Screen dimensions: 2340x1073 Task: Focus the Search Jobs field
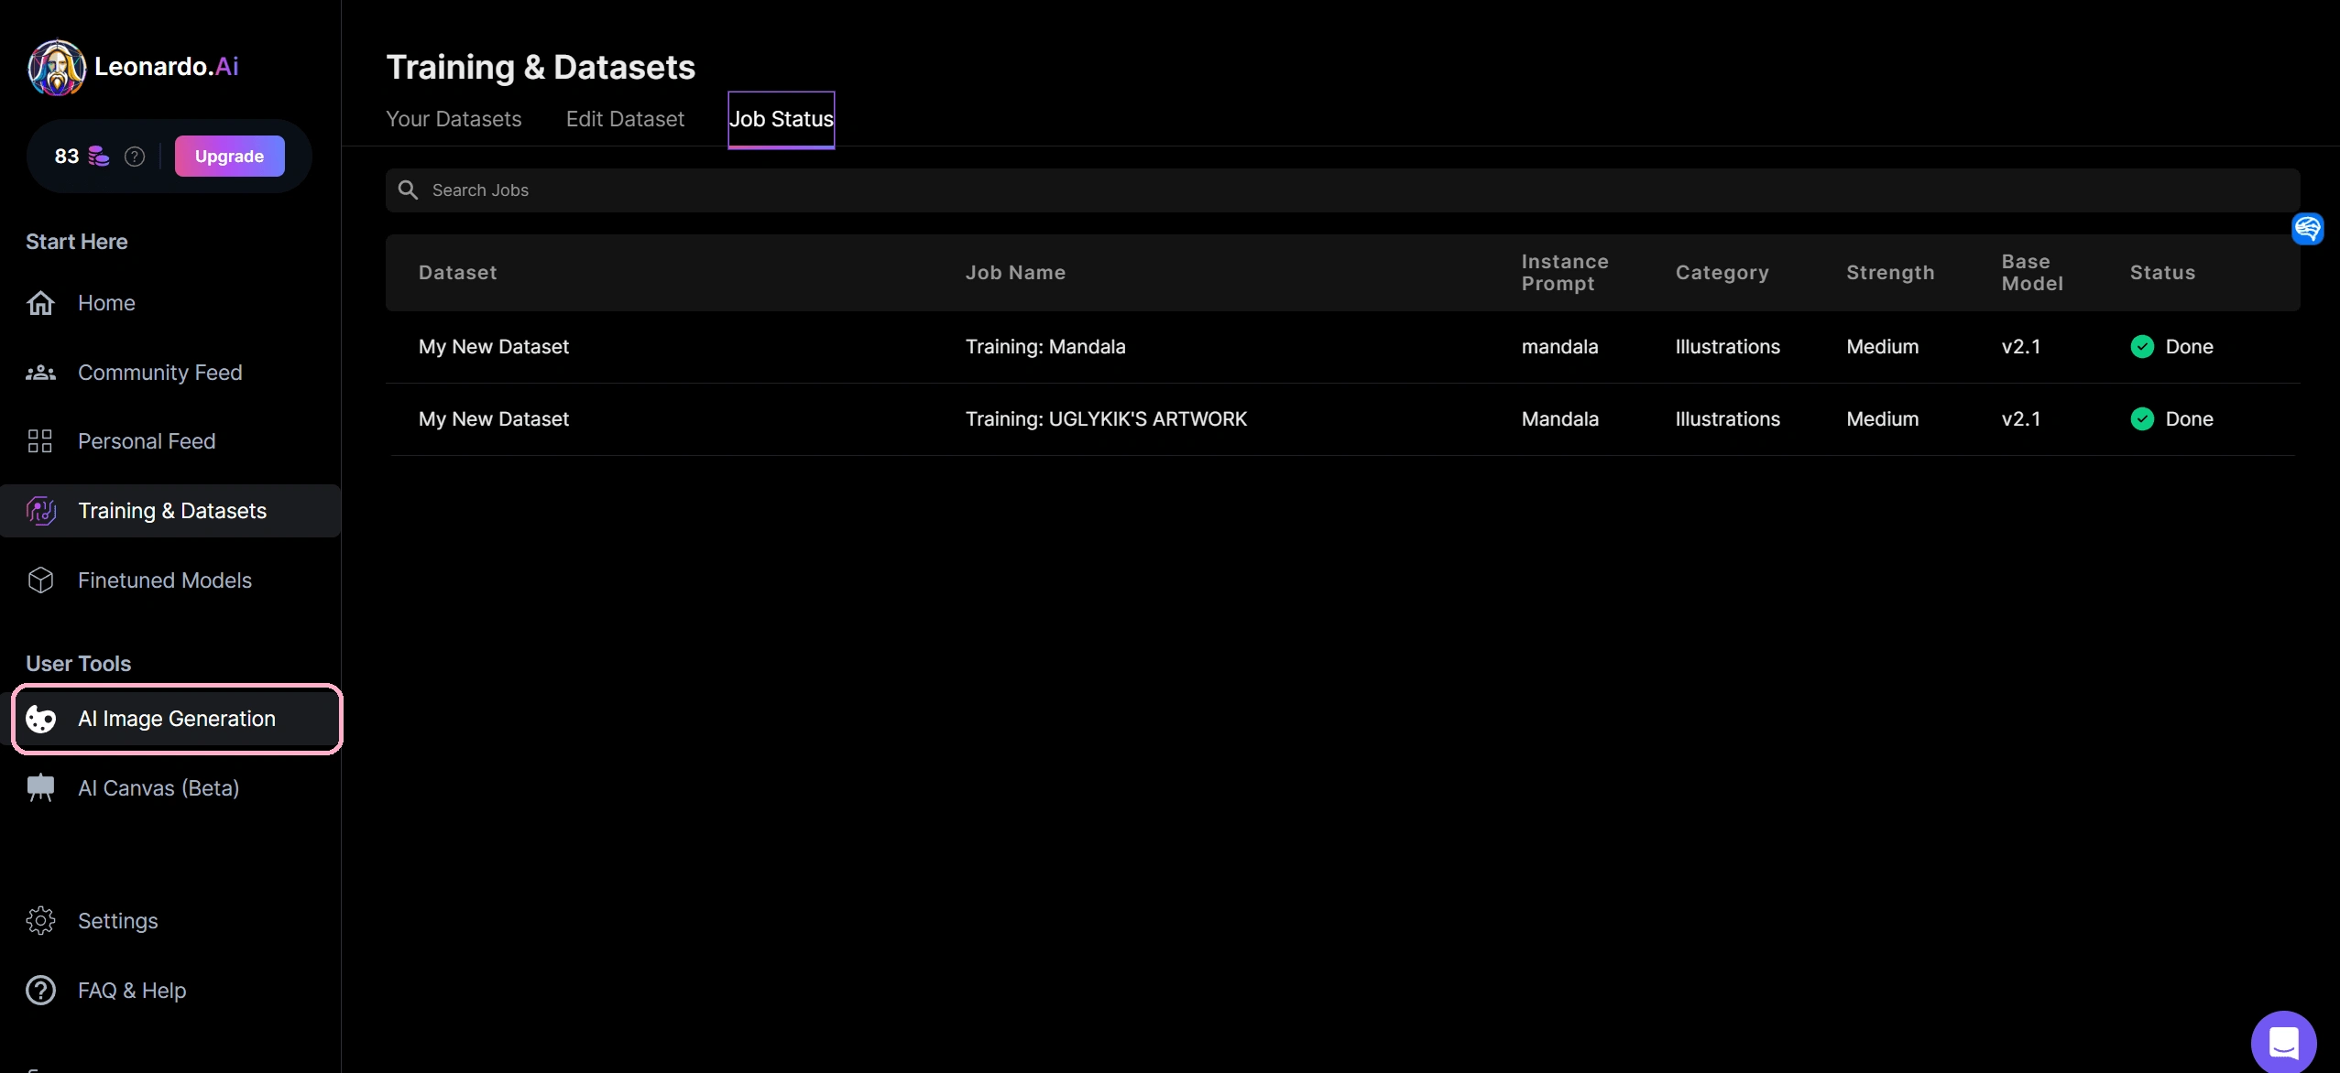coord(1342,190)
